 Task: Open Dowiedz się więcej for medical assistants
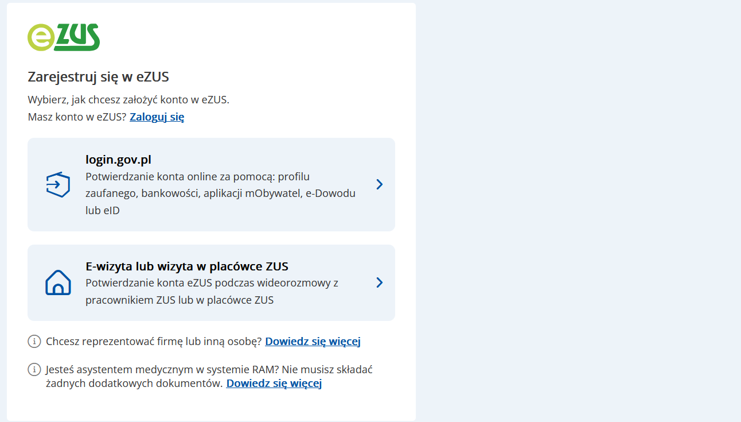[x=274, y=383]
